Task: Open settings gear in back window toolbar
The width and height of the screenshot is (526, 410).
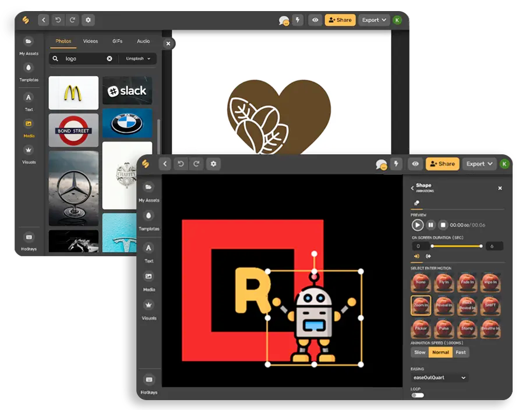Action: tap(88, 20)
